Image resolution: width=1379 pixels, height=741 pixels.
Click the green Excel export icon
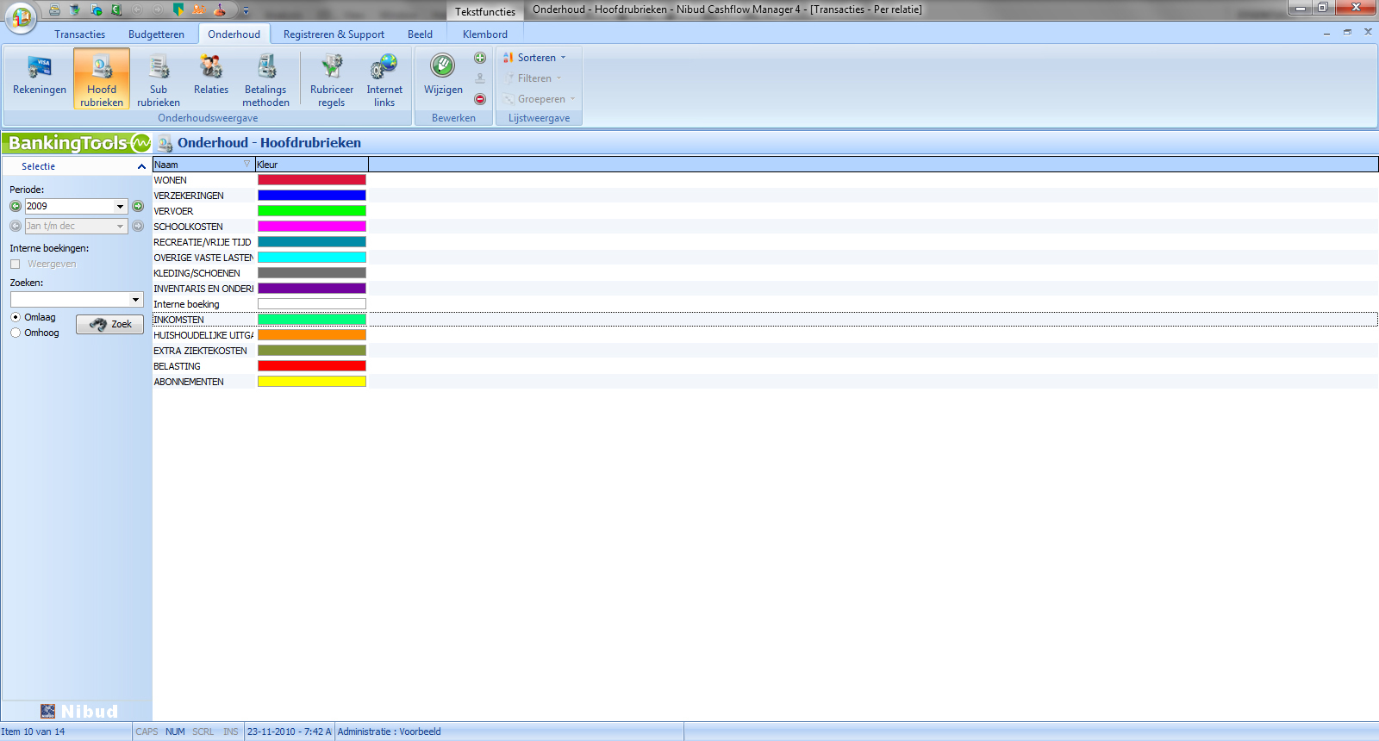(116, 10)
